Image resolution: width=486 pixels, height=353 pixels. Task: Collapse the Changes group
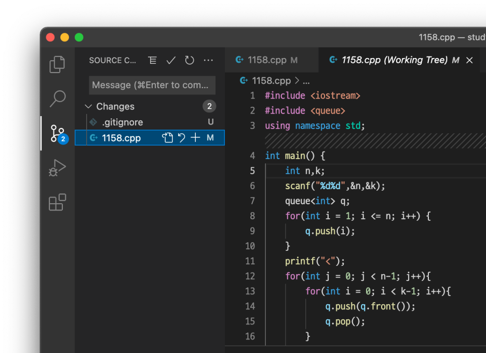click(88, 106)
